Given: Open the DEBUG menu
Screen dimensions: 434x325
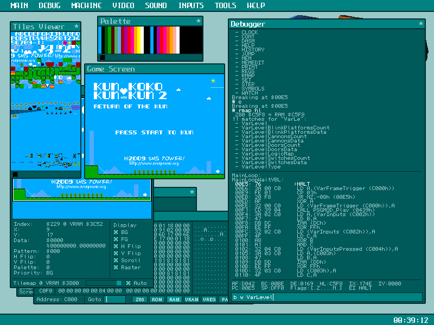Looking at the screenshot, I should (49, 5).
